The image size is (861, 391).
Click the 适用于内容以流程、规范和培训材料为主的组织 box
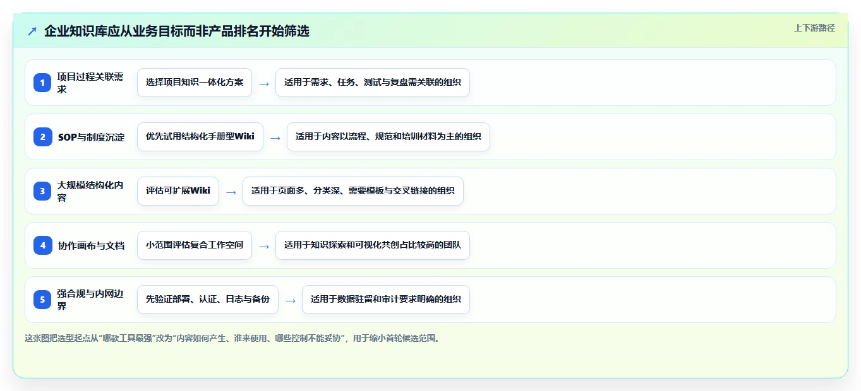coord(388,137)
